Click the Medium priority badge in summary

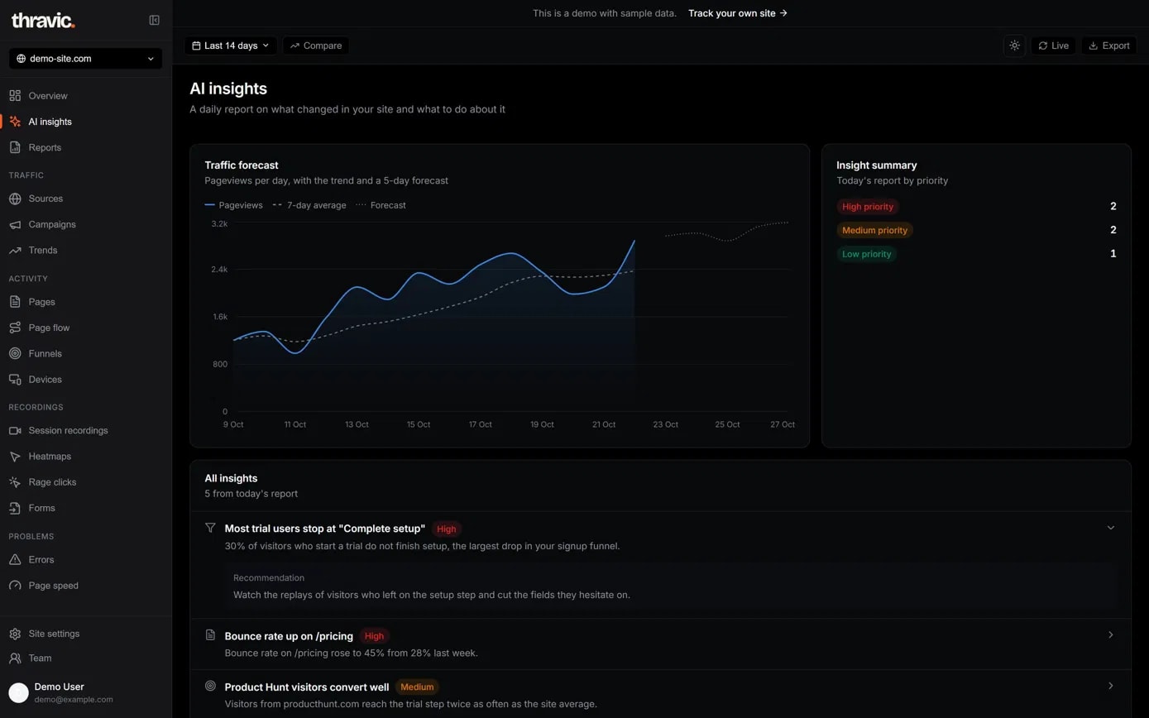[x=874, y=230]
